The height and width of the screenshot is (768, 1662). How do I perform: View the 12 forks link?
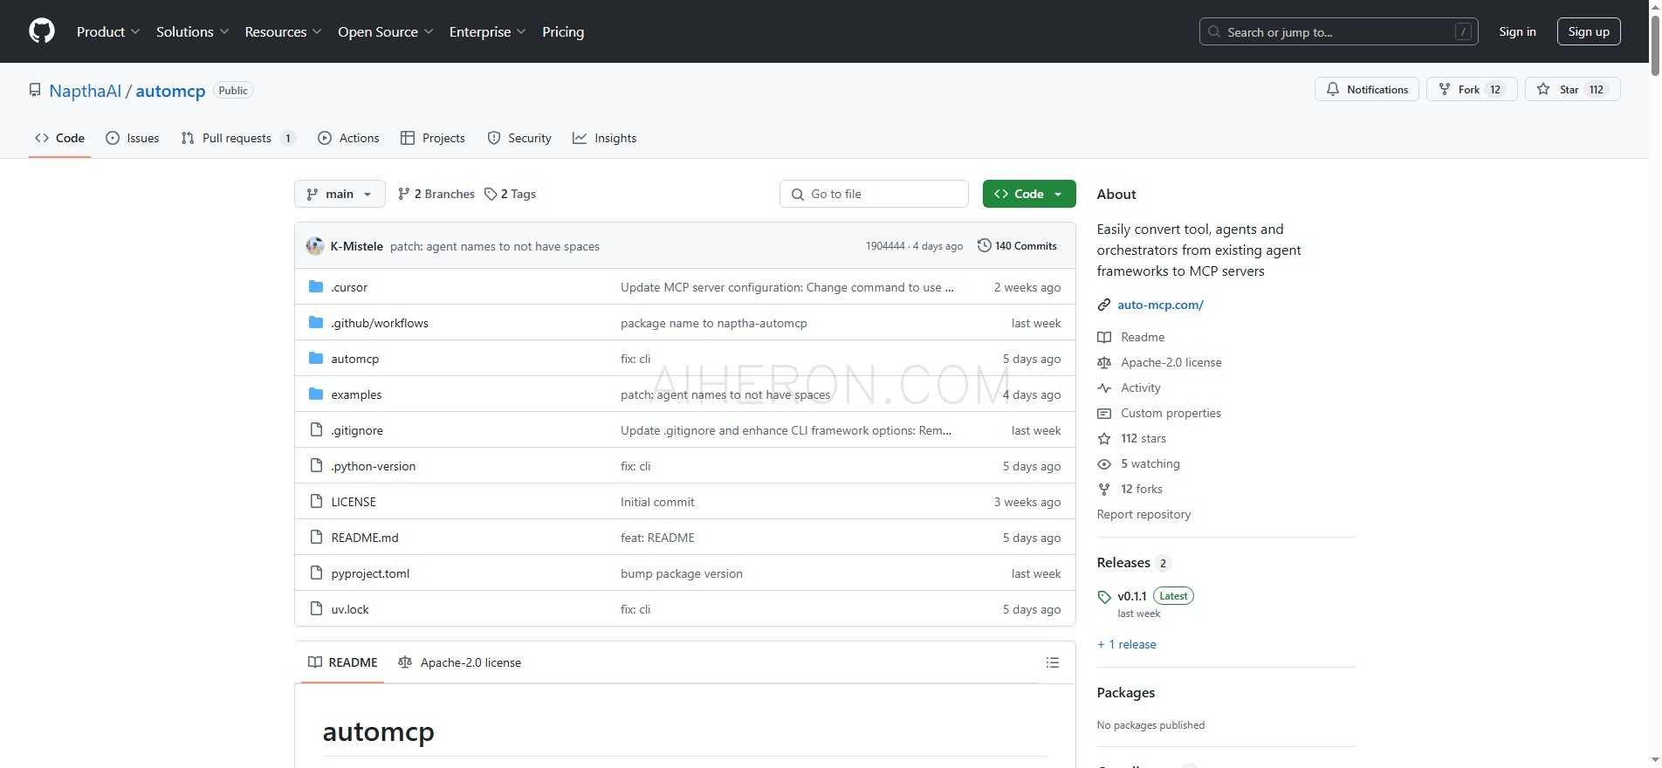click(x=1141, y=489)
